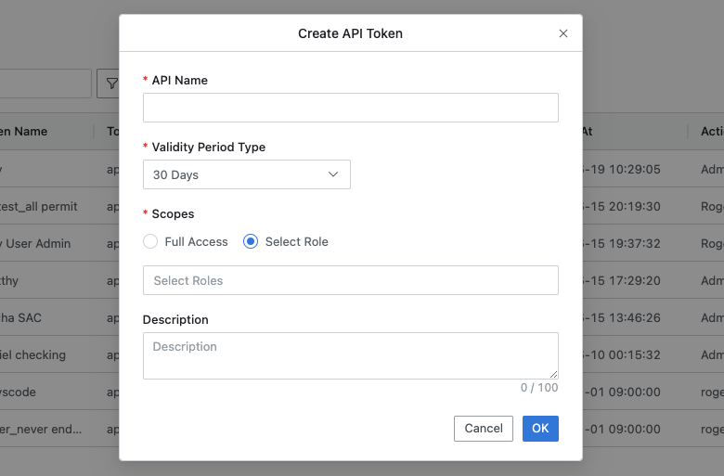This screenshot has width=724, height=476.
Task: Choose the Select Role radio option
Action: [x=250, y=241]
